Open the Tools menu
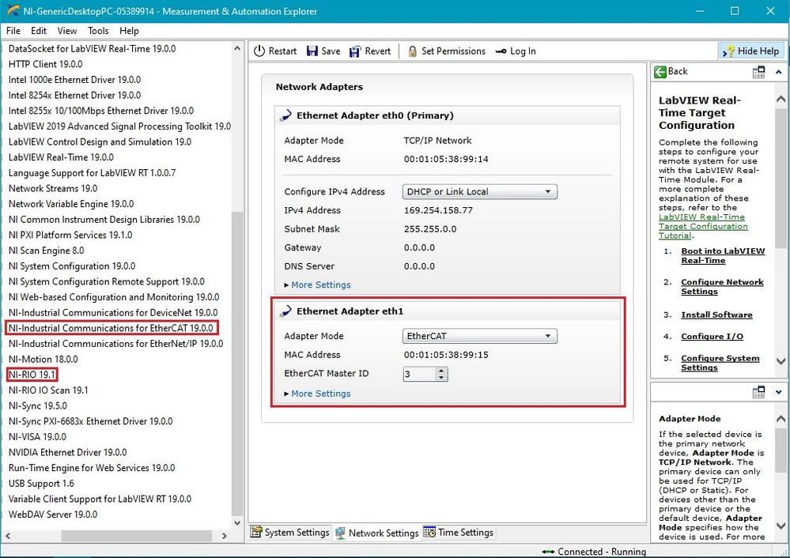The width and height of the screenshot is (790, 558). coord(98,31)
